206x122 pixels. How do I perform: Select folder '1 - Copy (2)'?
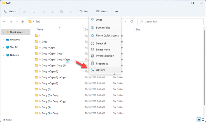pyautogui.click(x=44, y=89)
